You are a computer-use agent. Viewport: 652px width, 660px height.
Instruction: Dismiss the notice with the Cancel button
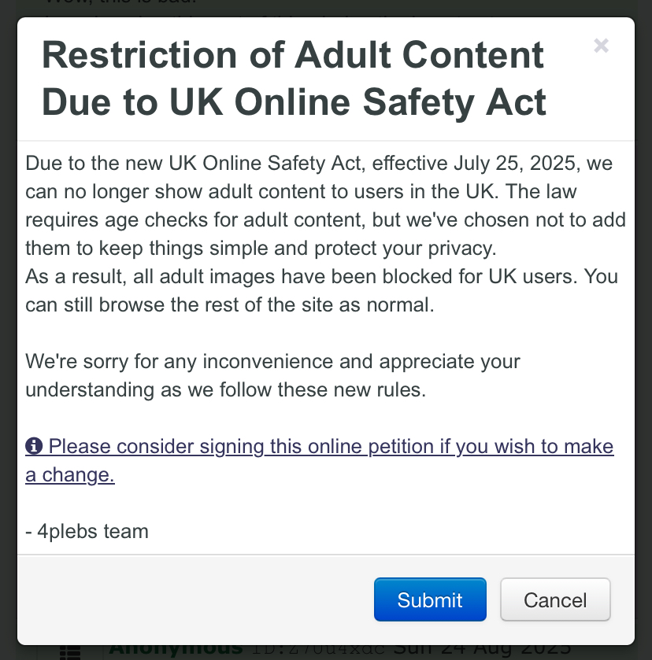pyautogui.click(x=555, y=600)
